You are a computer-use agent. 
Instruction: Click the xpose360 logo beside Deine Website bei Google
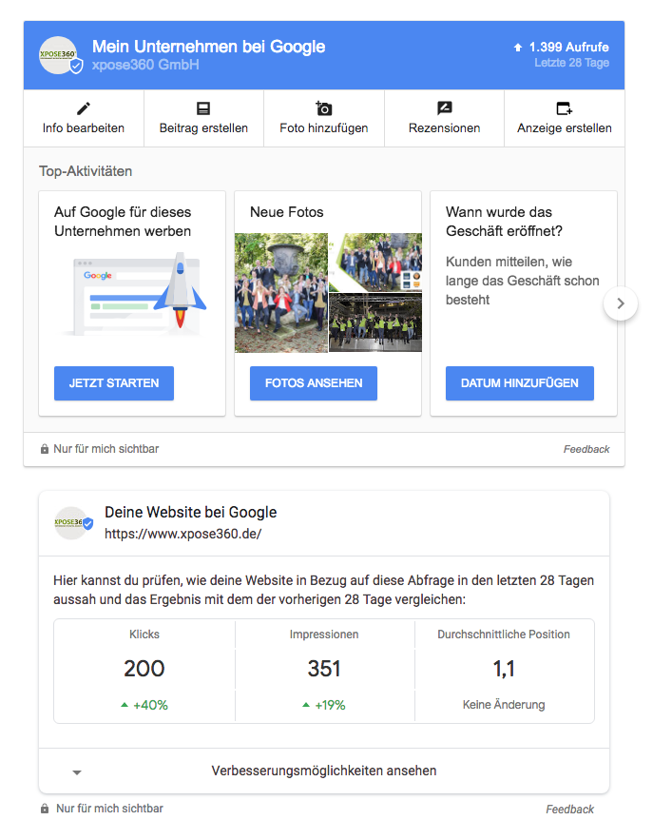[x=70, y=522]
